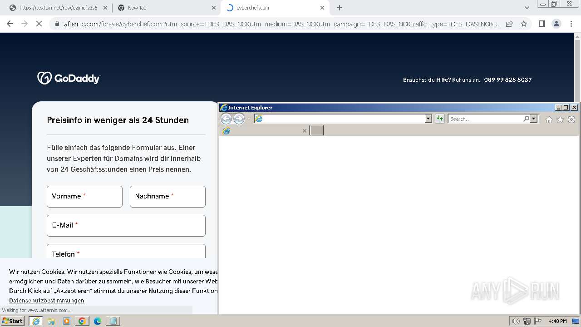
Task: Stop loading the cyberchef.com page
Action: [39, 24]
